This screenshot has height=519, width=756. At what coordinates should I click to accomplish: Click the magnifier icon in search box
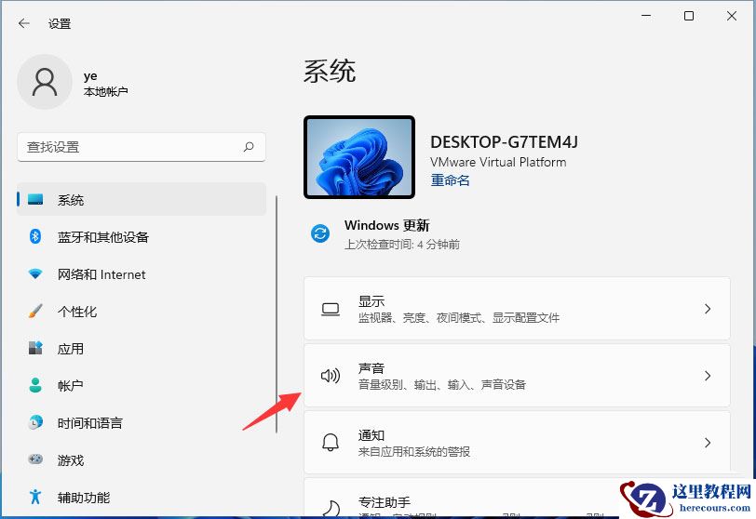[x=249, y=147]
